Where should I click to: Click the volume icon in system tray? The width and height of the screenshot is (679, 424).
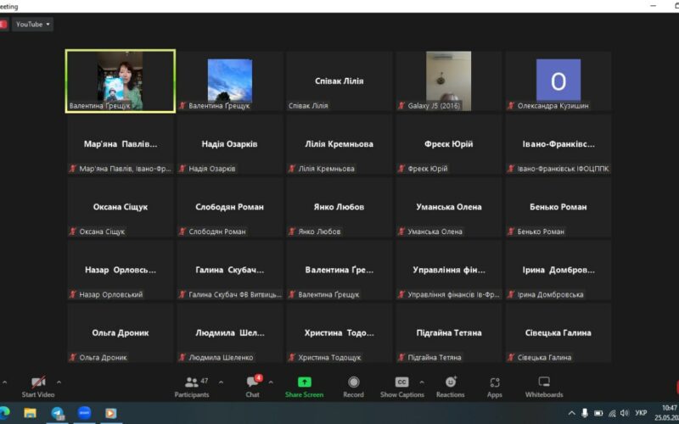[x=626, y=413]
